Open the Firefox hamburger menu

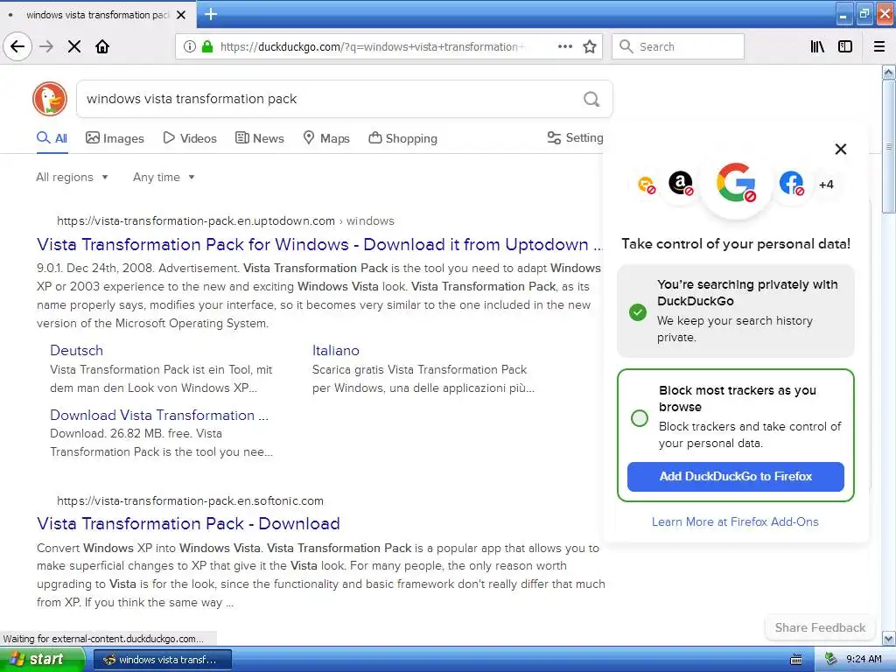tap(879, 46)
